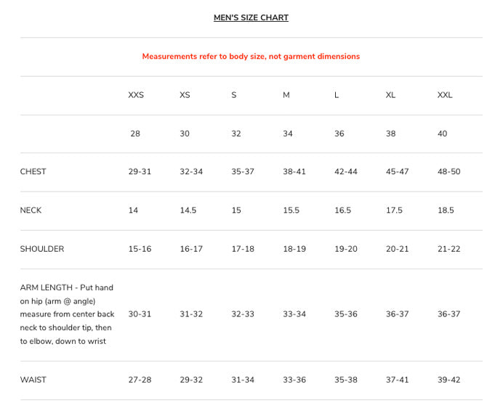Select the NECK row label
This screenshot has width=503, height=413.
pos(31,210)
